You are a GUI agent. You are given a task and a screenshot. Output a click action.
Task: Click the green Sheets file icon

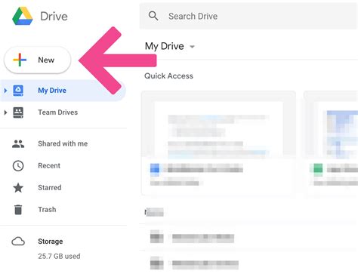[x=318, y=168]
